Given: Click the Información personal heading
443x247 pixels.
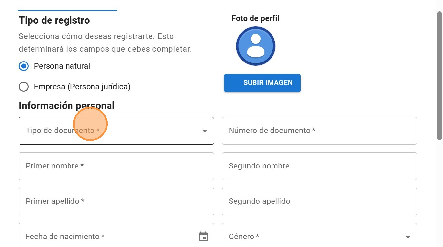Looking at the screenshot, I should (67, 106).
